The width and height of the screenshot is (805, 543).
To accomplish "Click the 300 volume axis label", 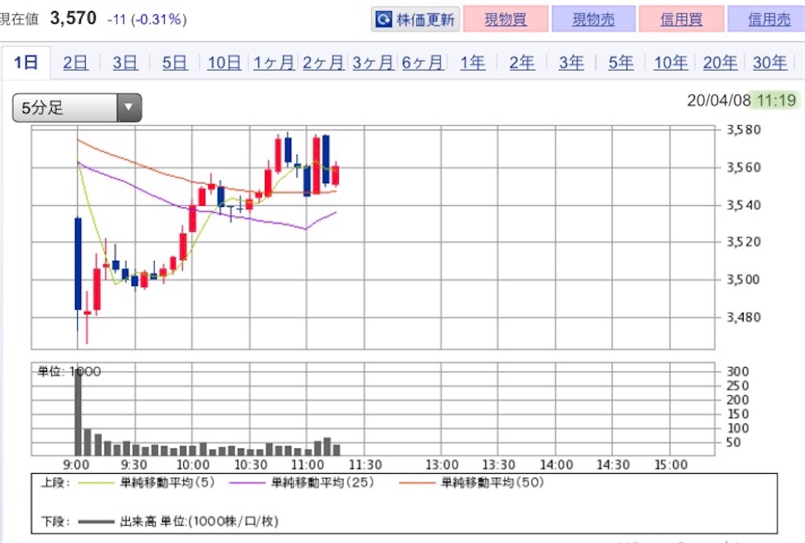I will pyautogui.click(x=737, y=371).
